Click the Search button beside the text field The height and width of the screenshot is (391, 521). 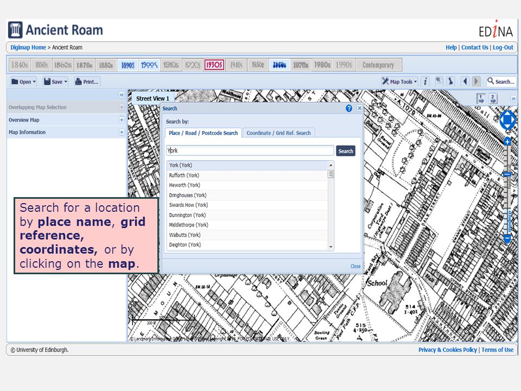tap(346, 151)
